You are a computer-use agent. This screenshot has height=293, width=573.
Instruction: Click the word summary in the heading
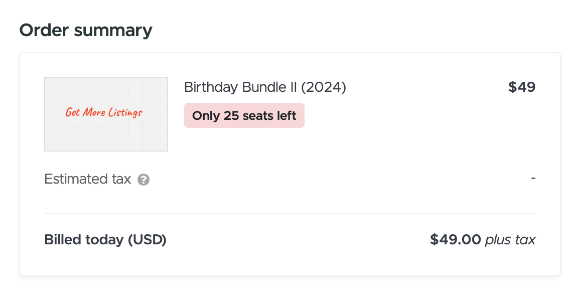(113, 31)
